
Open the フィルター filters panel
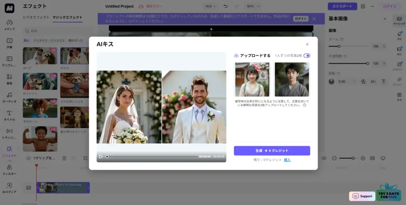point(10,170)
